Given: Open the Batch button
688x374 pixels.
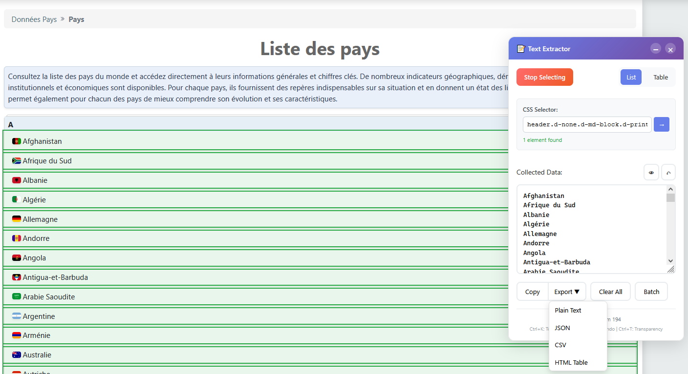Looking at the screenshot, I should (651, 292).
